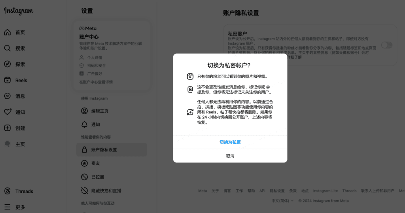Open 主页 profile avatar

8,144
